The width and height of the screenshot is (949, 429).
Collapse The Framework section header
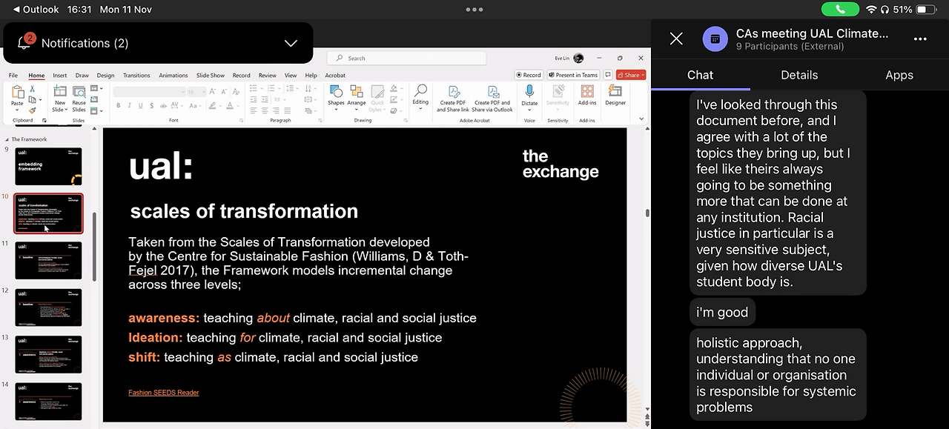7,139
